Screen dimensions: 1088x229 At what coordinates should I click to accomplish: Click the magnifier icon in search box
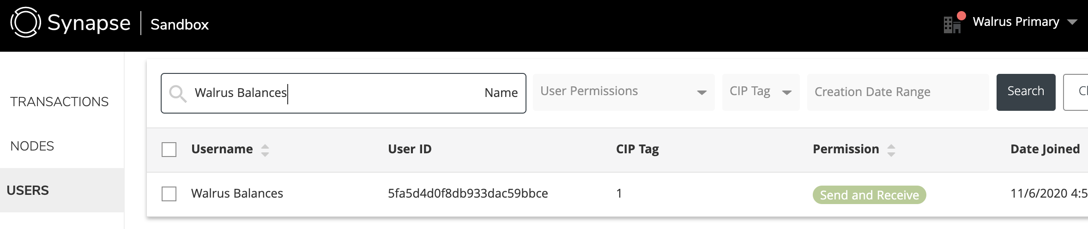tap(177, 93)
